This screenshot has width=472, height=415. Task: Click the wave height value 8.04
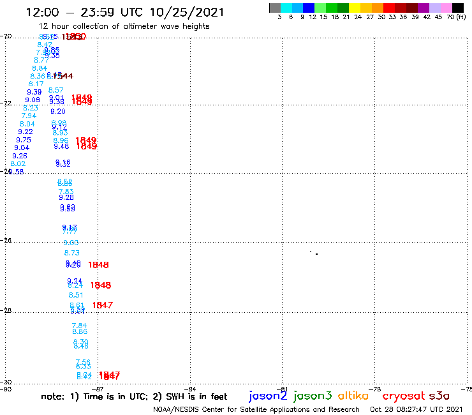click(27, 124)
